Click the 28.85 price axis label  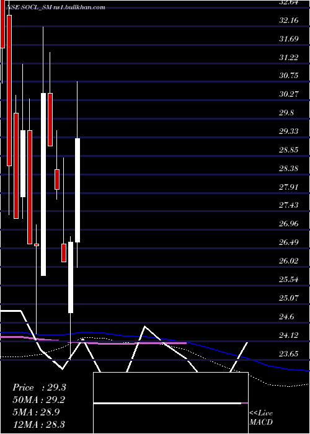289,150
